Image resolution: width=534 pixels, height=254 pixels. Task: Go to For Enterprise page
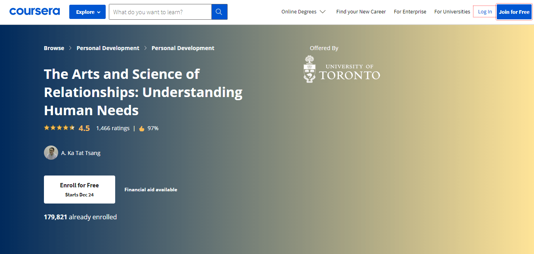coord(410,12)
